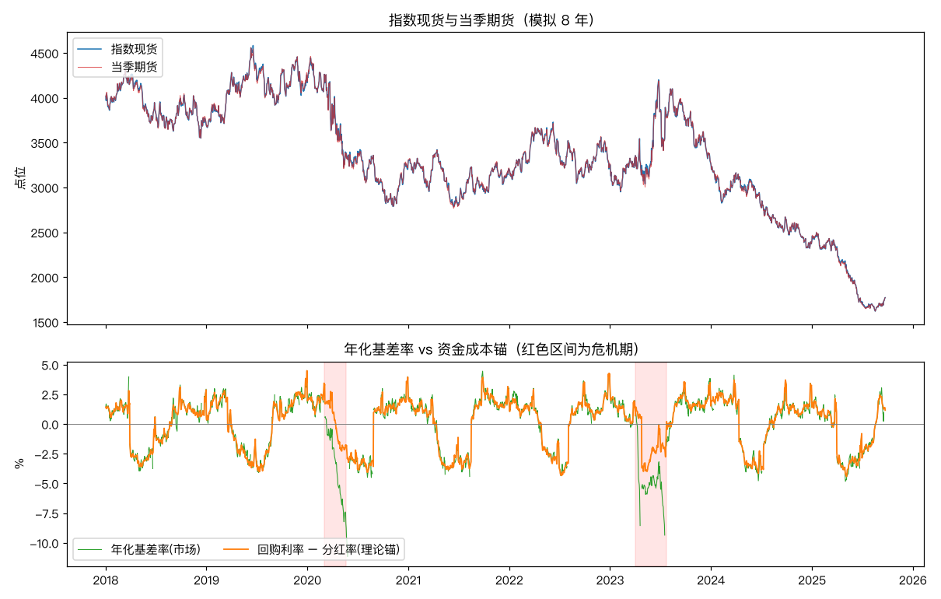Click the 2500 y-axis tick label
The width and height of the screenshot is (941, 599).
[45, 233]
